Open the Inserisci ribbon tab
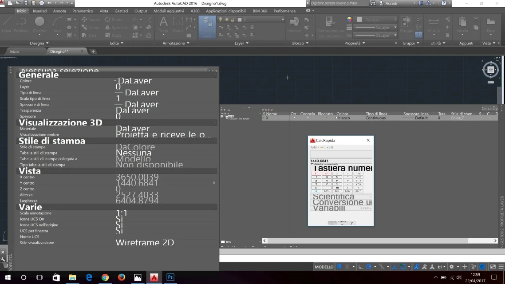This screenshot has height=284, width=505. 39,11
